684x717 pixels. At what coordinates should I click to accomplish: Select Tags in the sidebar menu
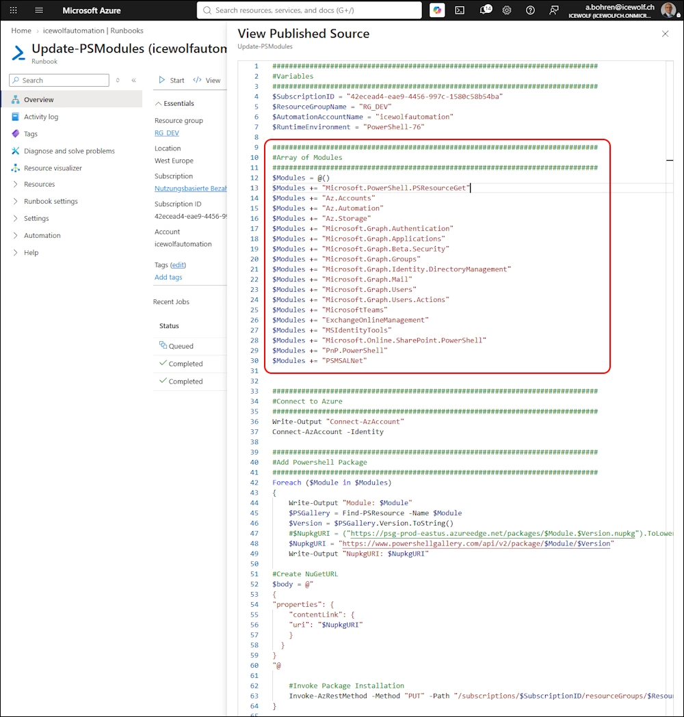click(x=31, y=134)
